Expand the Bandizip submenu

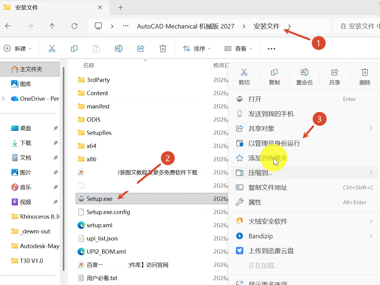(305, 236)
